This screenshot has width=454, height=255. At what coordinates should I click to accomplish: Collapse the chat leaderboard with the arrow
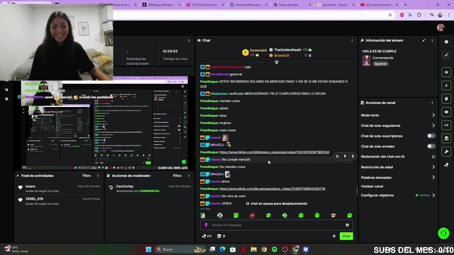(x=277, y=62)
